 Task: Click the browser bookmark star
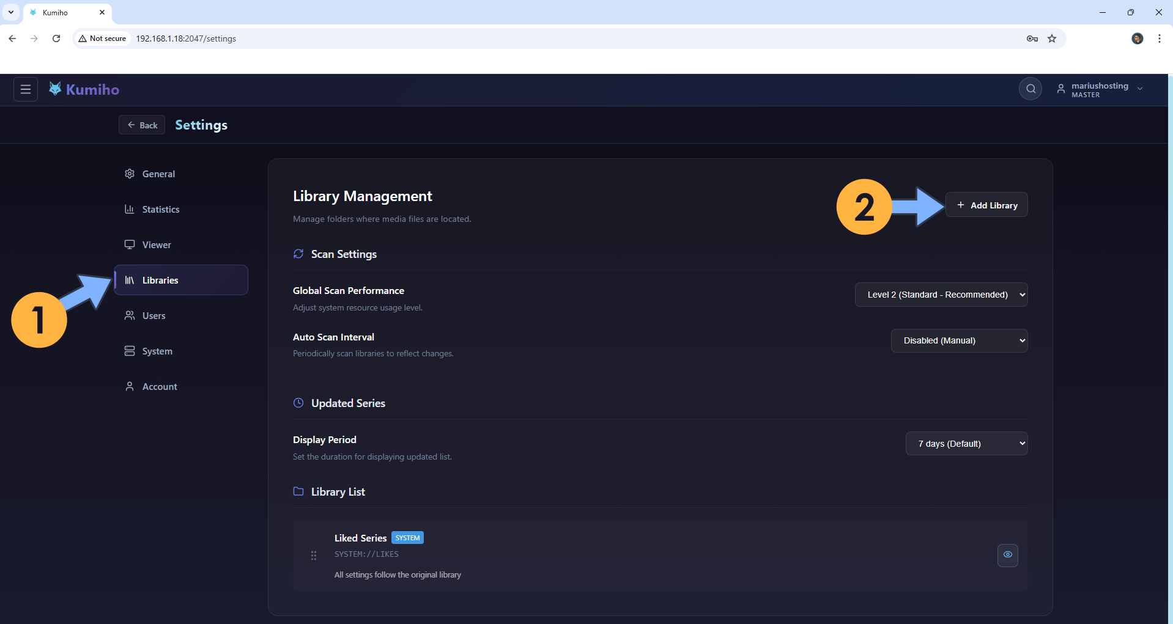pyautogui.click(x=1051, y=39)
